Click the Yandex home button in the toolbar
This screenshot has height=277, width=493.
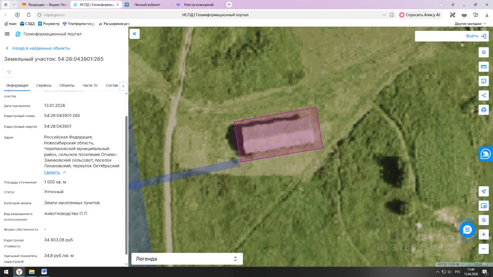tap(17, 15)
